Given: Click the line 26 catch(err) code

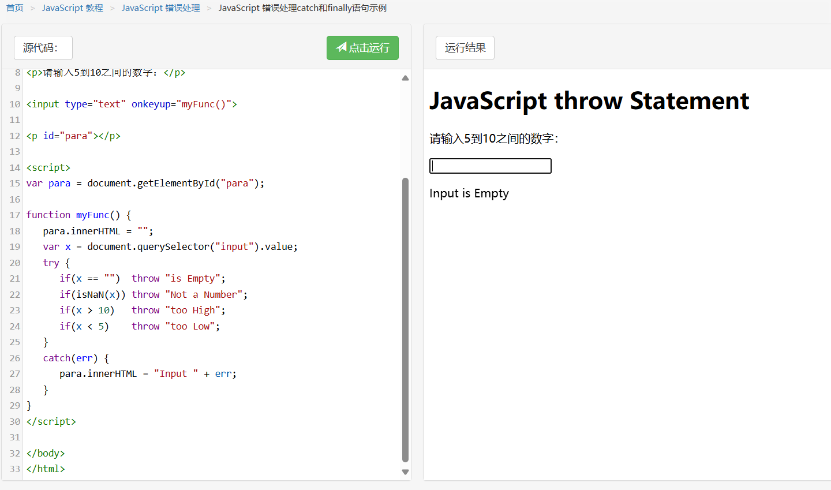Looking at the screenshot, I should (x=76, y=358).
